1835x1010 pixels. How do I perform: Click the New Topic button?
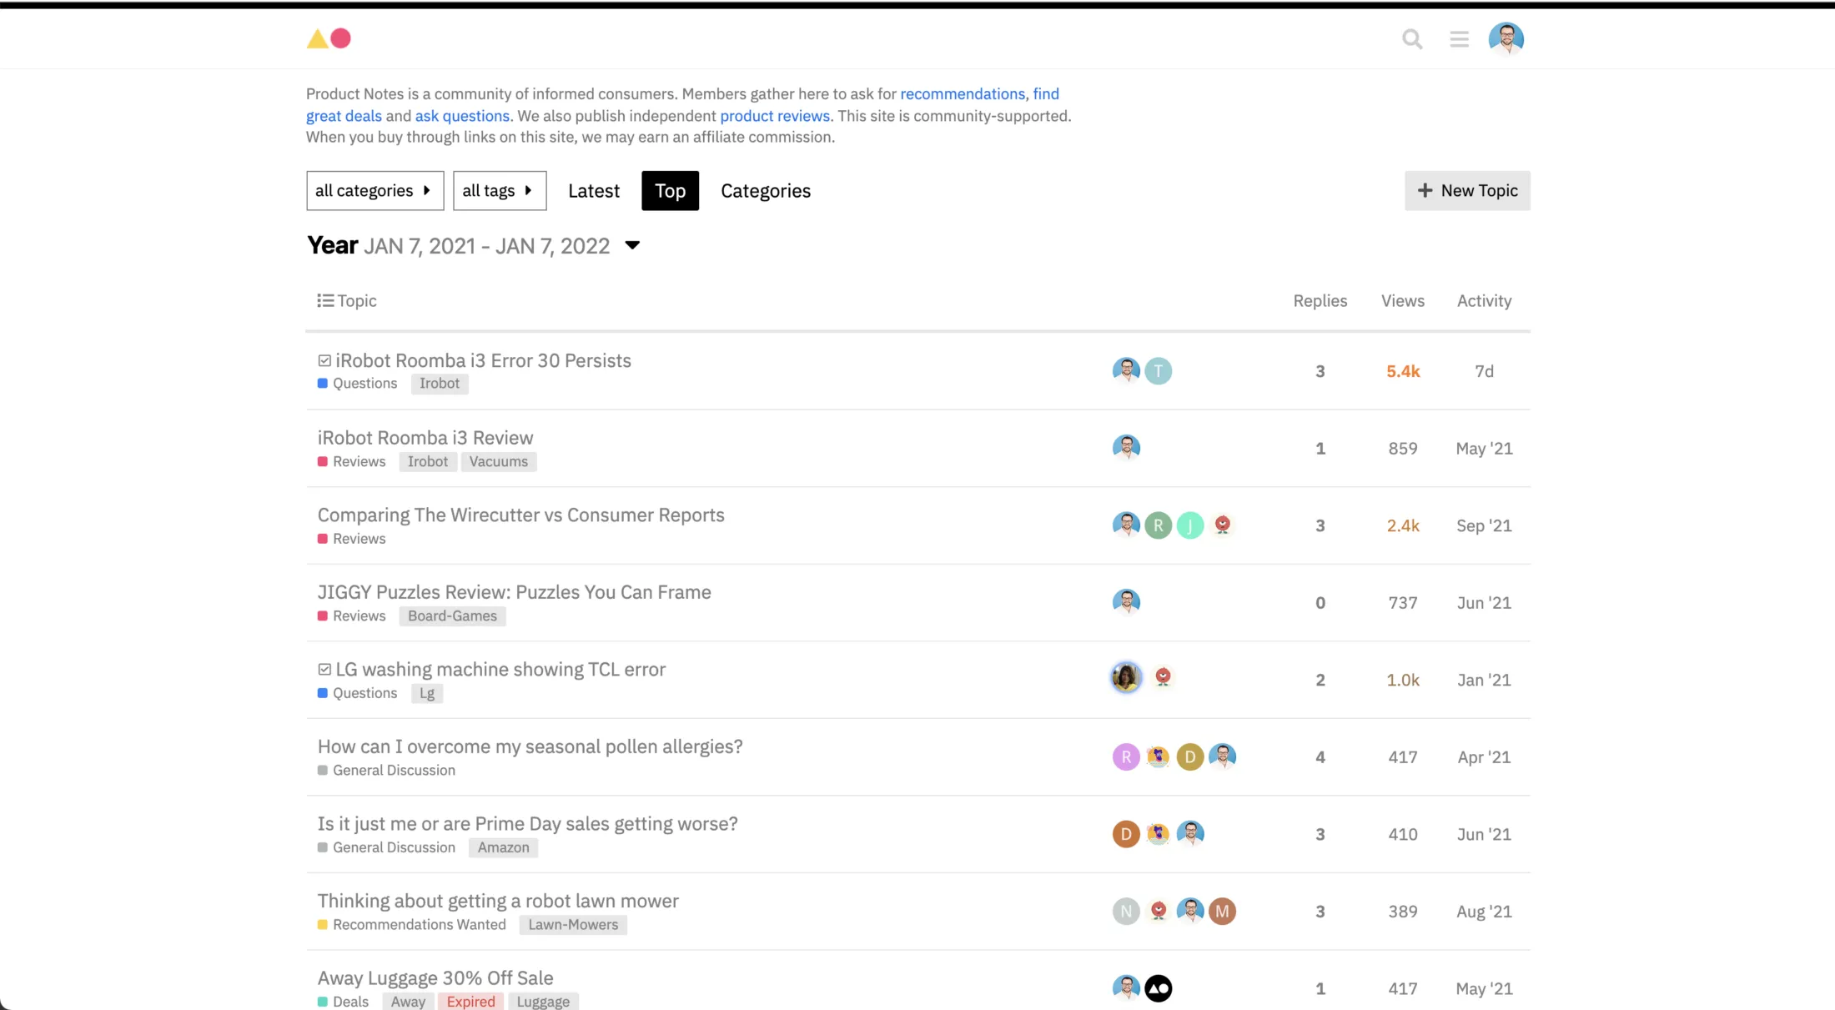[x=1466, y=191]
